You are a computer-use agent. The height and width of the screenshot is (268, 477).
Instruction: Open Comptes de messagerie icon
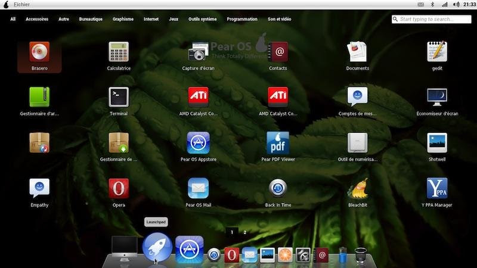click(357, 97)
